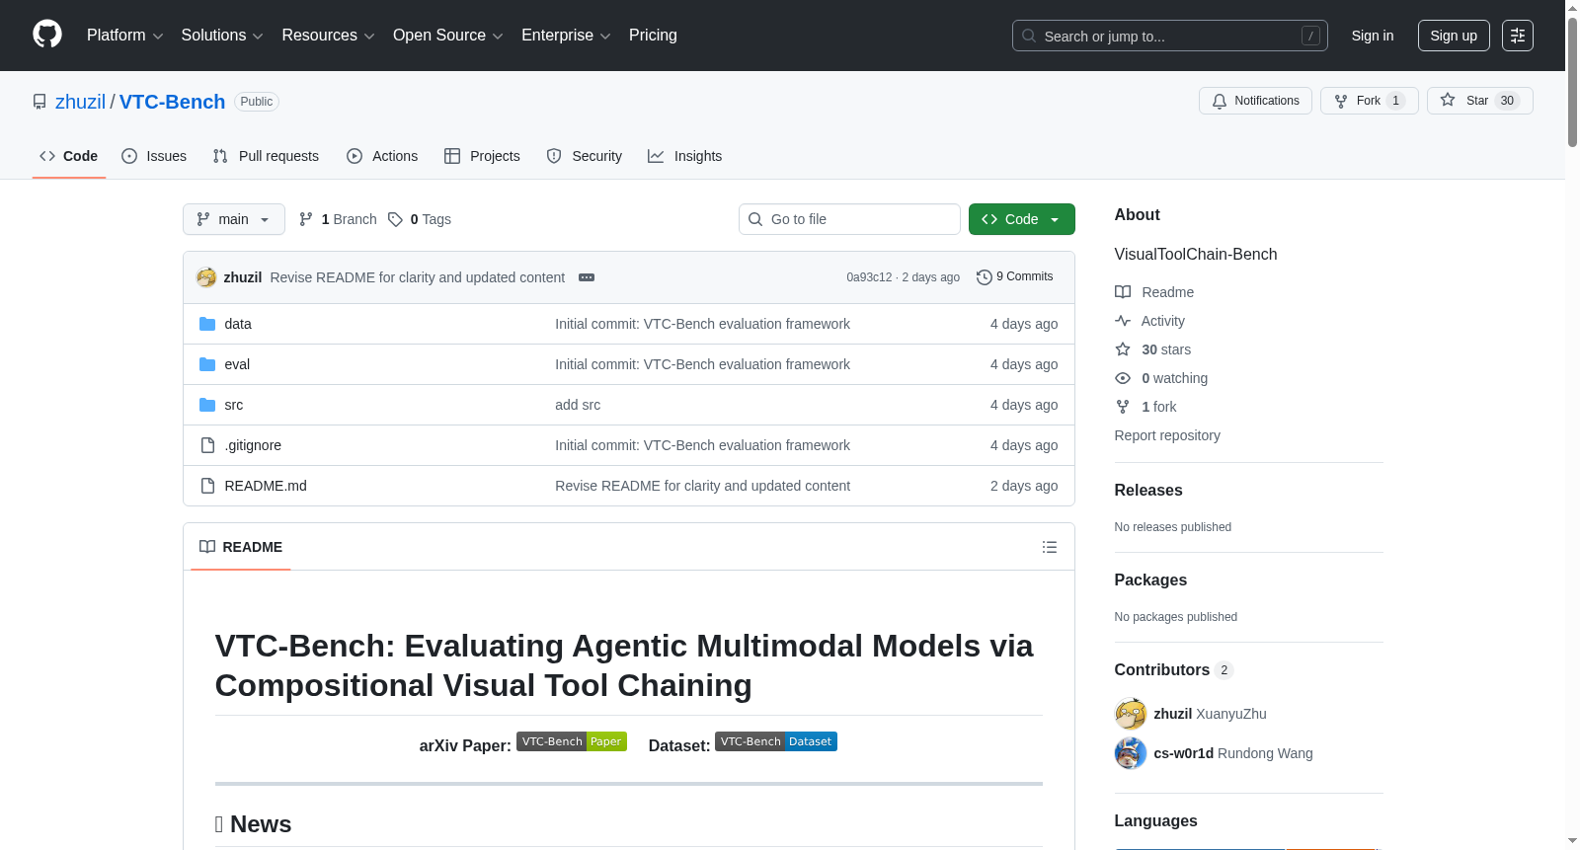1580x850 pixels.
Task: Open commit hash 0a93c12
Action: (869, 277)
